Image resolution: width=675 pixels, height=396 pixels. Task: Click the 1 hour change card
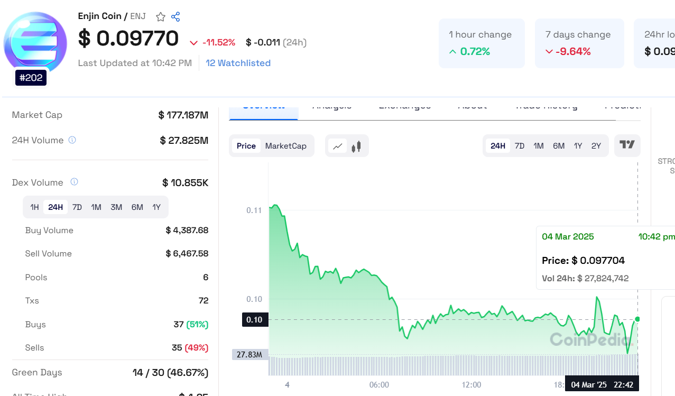(x=482, y=43)
